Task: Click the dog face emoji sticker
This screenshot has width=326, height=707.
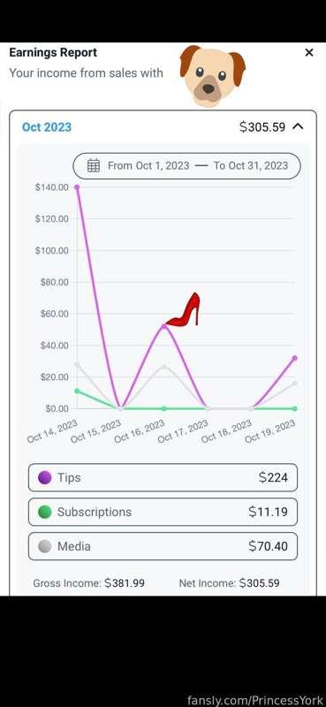Action: [213, 75]
